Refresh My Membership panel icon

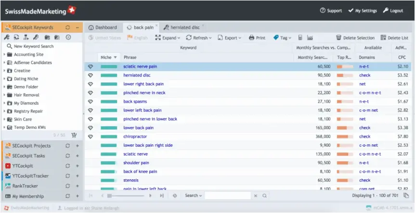pos(68,196)
